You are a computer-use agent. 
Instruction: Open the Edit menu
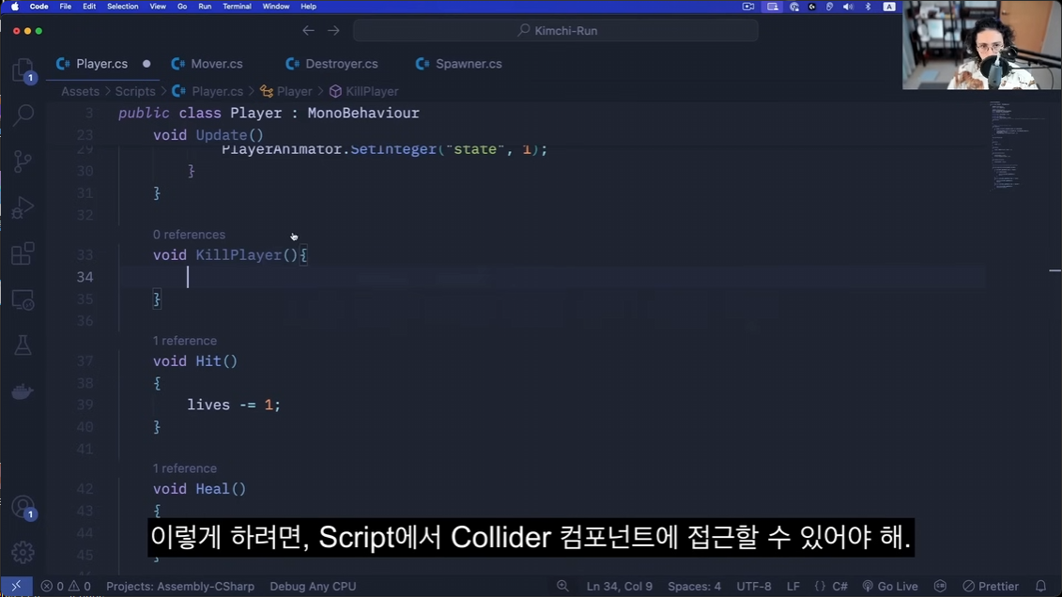(88, 6)
